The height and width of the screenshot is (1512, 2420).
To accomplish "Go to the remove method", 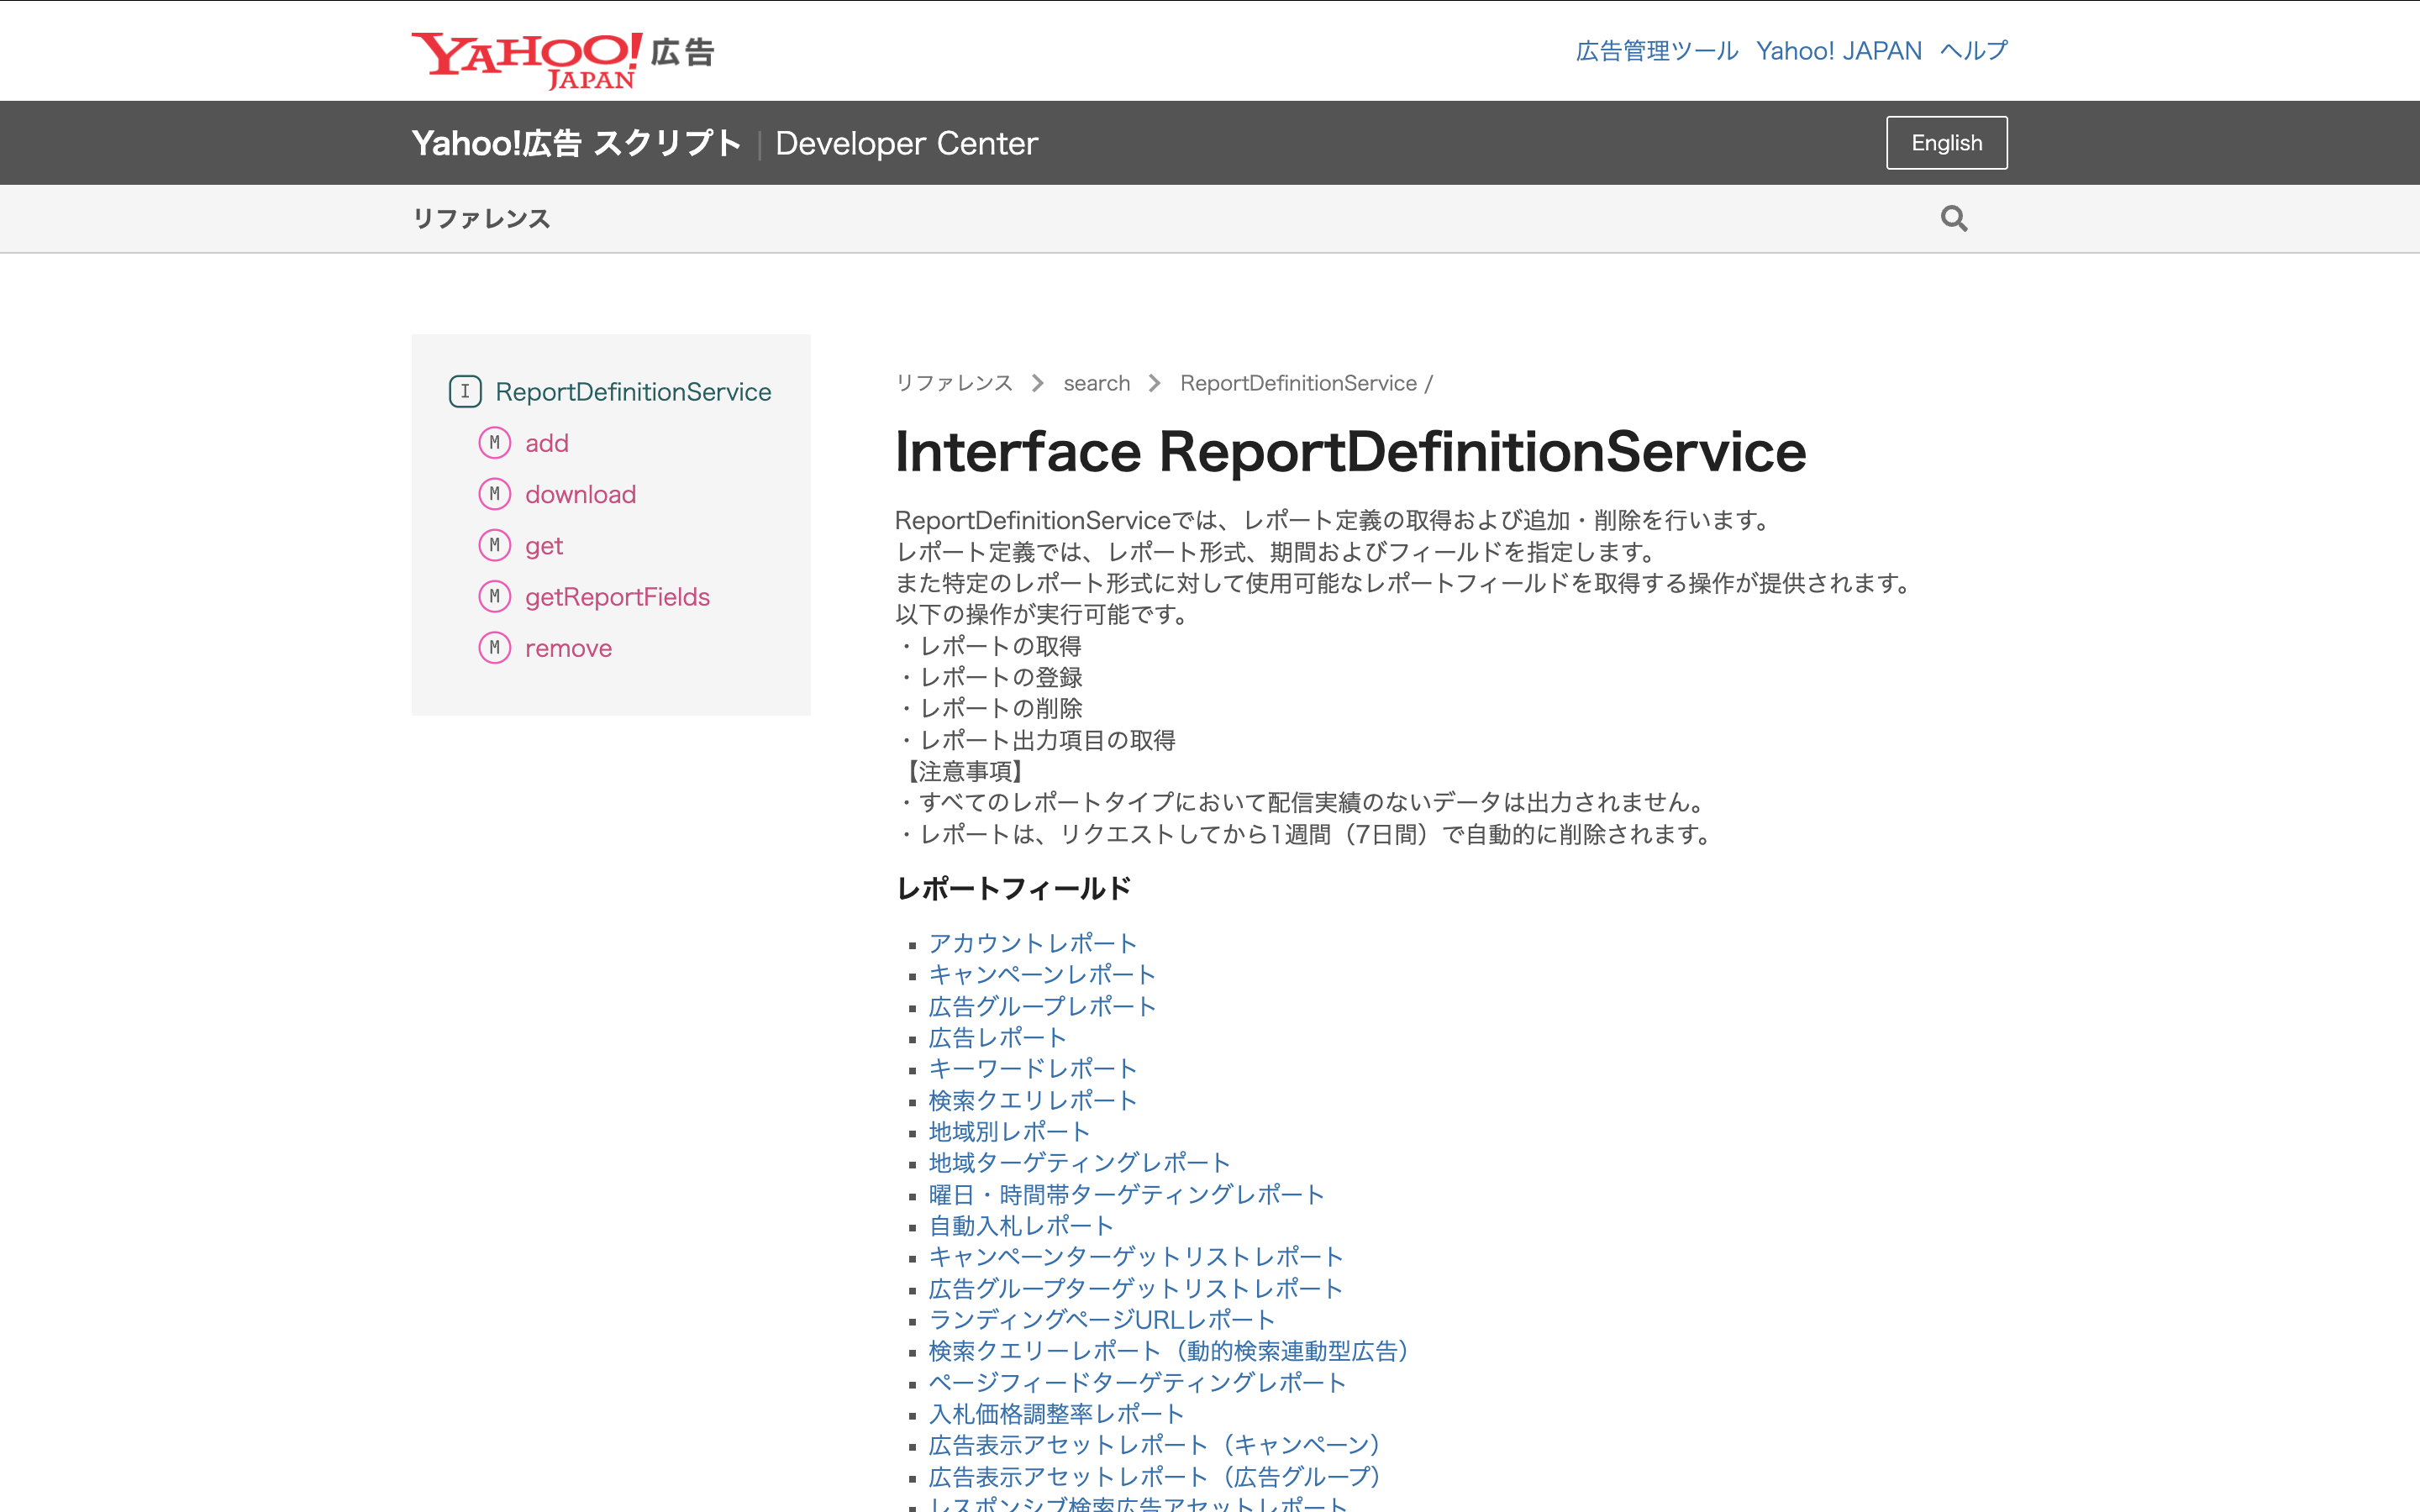I will pos(568,648).
